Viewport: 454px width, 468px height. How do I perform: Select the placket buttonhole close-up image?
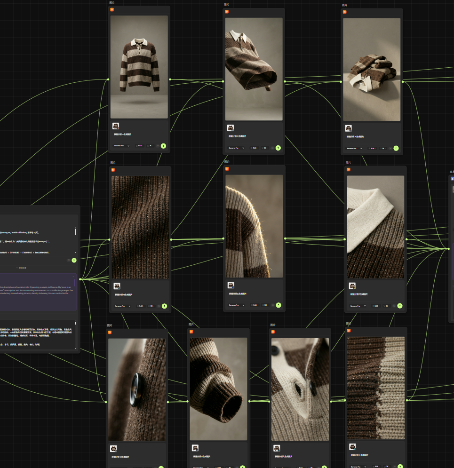(x=300, y=389)
